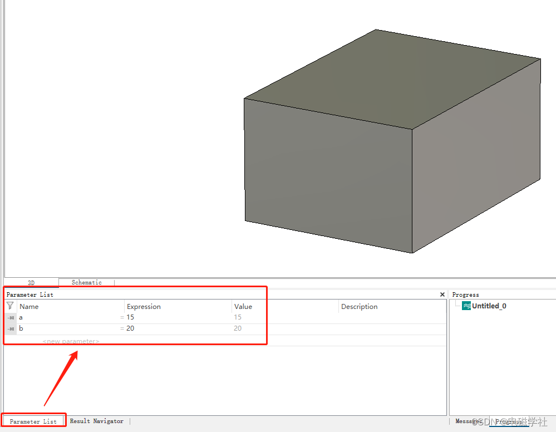Select the Parameter List tab at bottom left
556x432 pixels.
(33, 421)
